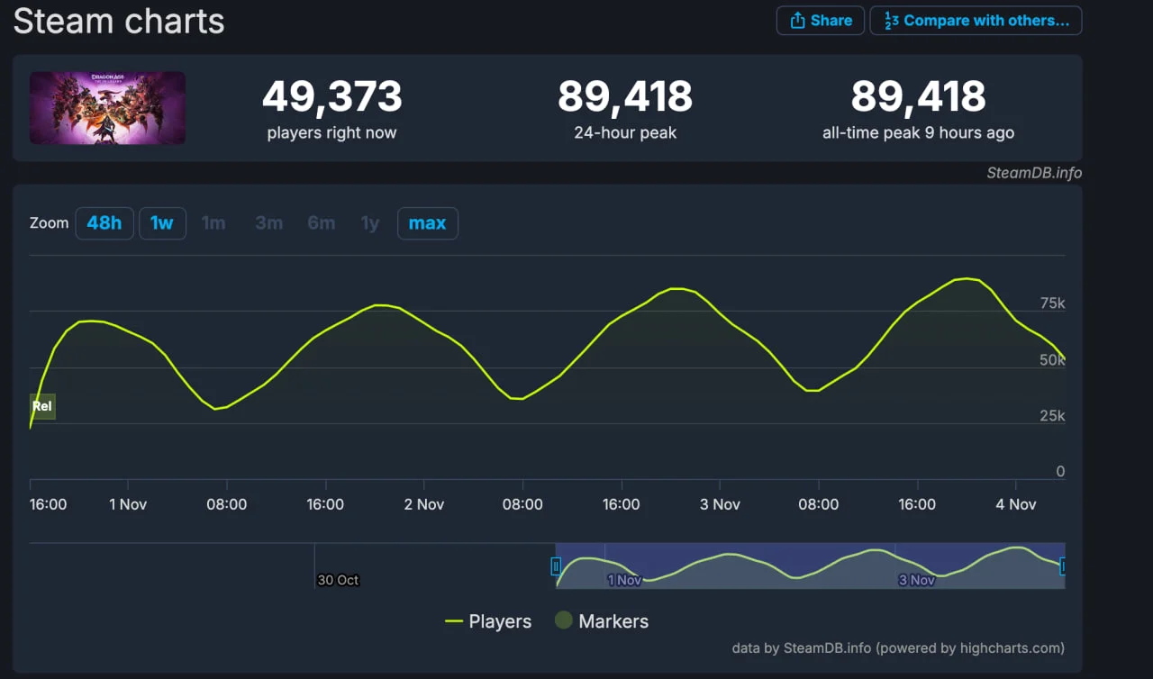
Task: Set zoom to 1w
Action: [162, 222]
